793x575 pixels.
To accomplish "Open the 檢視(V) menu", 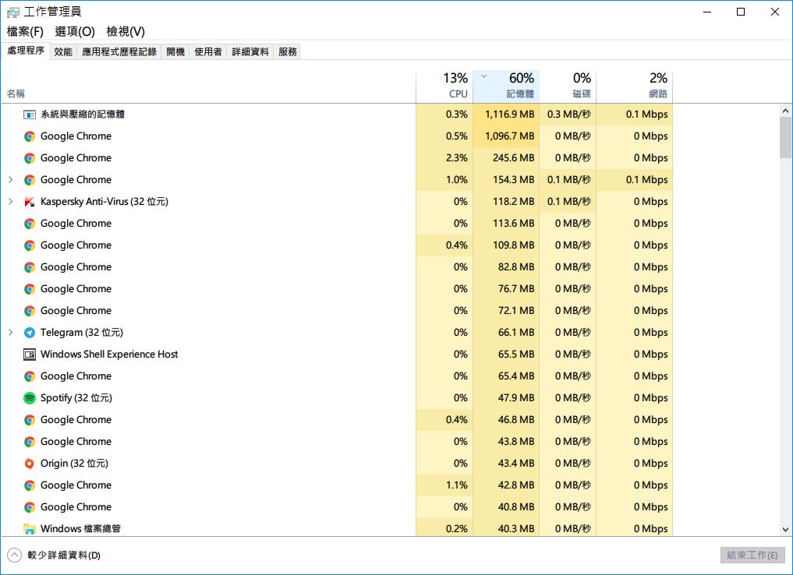I will pyautogui.click(x=126, y=31).
